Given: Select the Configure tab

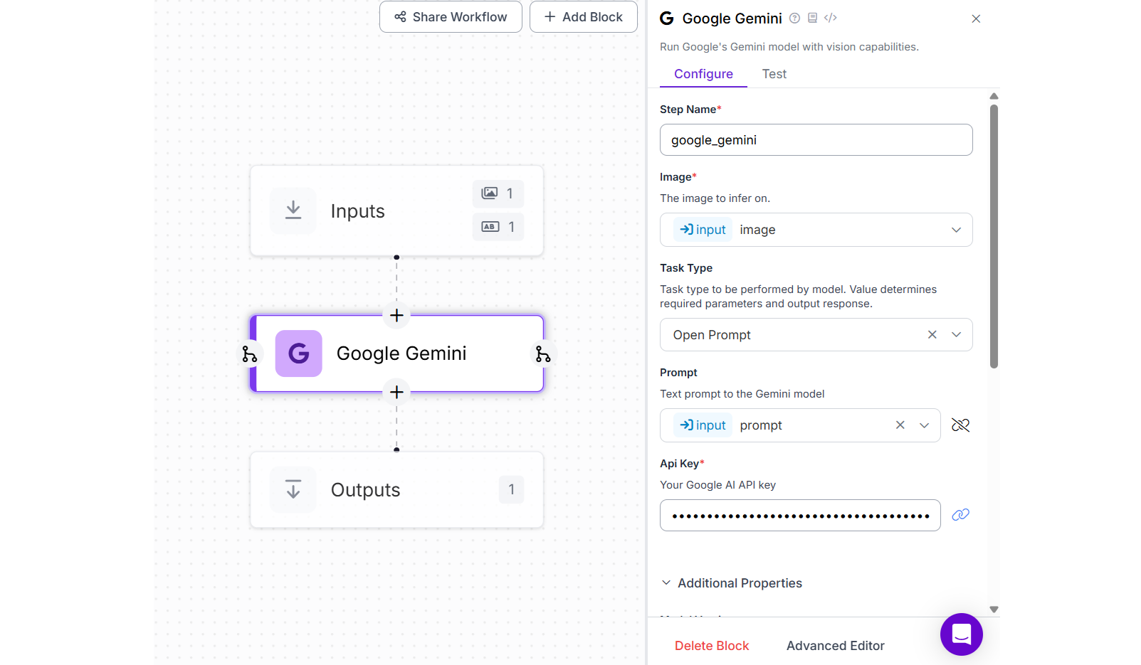Looking at the screenshot, I should pyautogui.click(x=703, y=74).
